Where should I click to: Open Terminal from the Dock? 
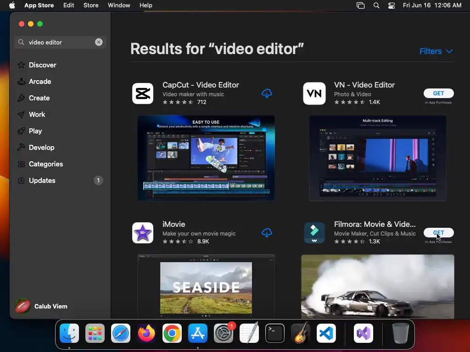coord(275,333)
